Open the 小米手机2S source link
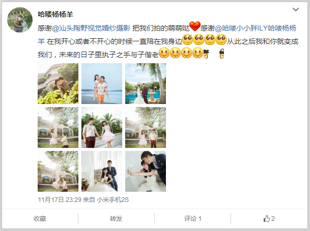This screenshot has width=310, height=231. tap(112, 199)
